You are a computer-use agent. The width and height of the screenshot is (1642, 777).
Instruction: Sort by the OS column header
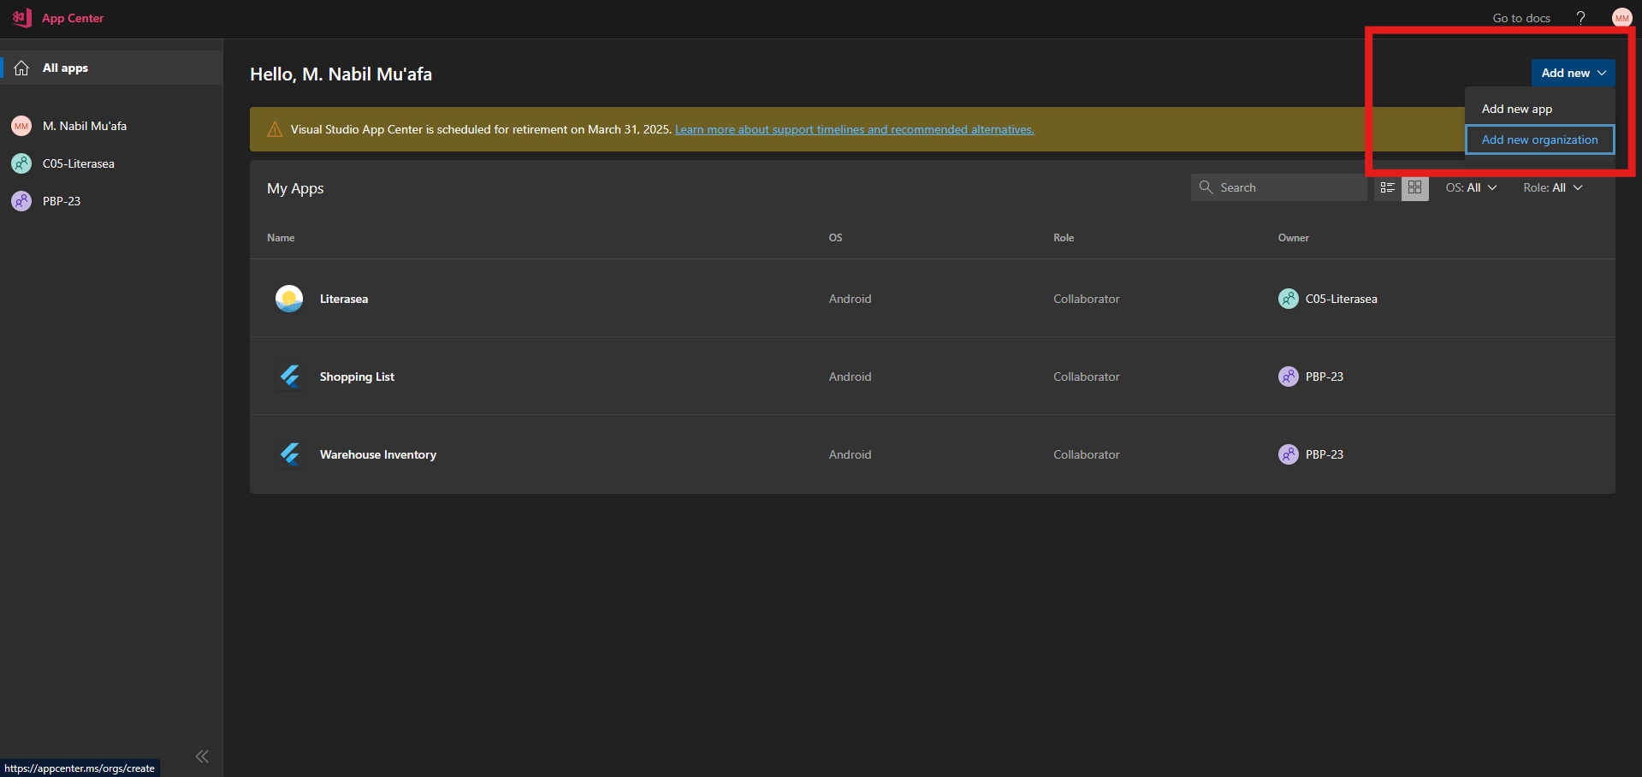(x=835, y=238)
